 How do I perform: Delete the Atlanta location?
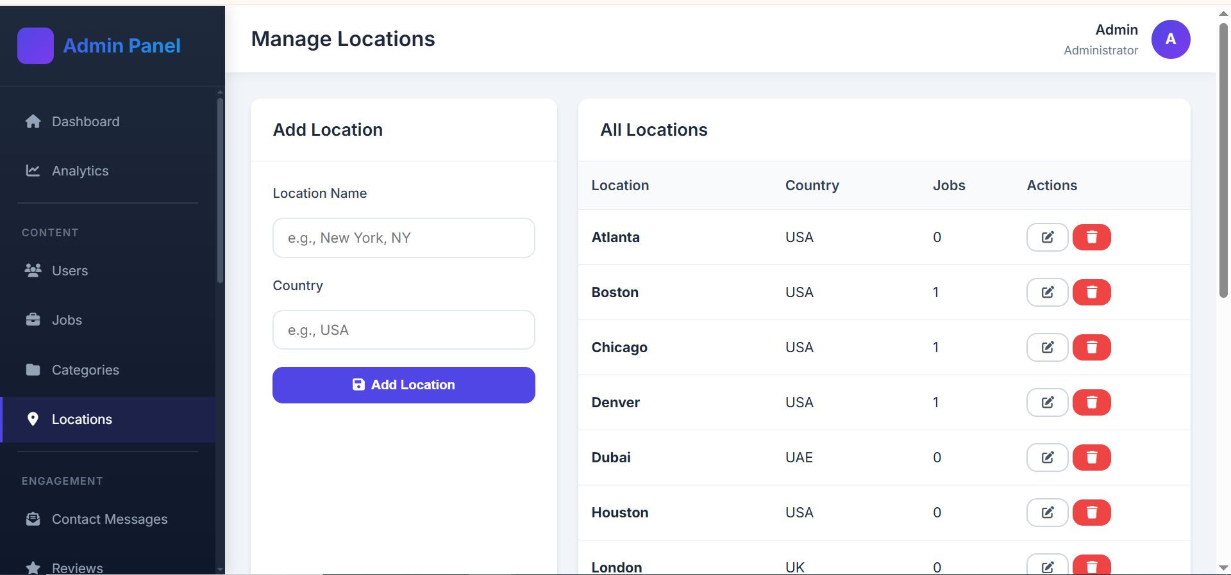coord(1091,238)
